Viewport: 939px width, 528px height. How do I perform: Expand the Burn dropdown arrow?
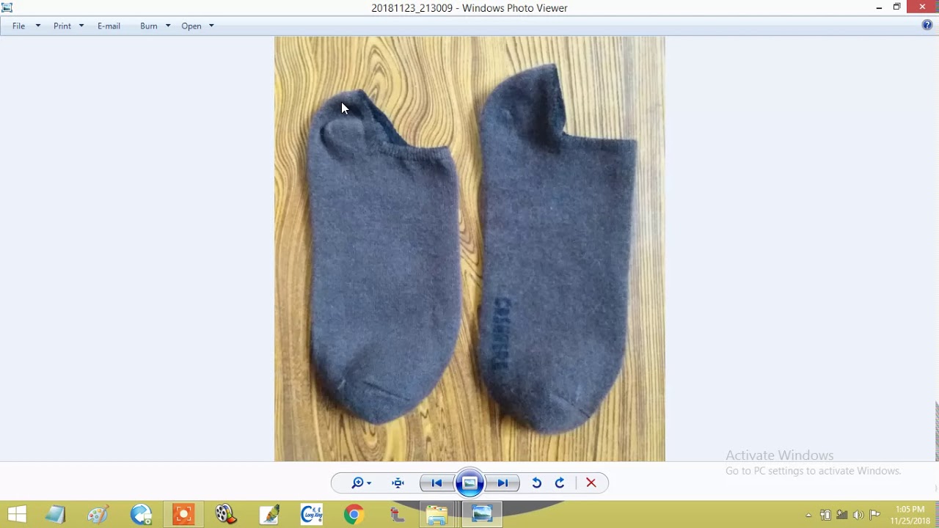[168, 26]
